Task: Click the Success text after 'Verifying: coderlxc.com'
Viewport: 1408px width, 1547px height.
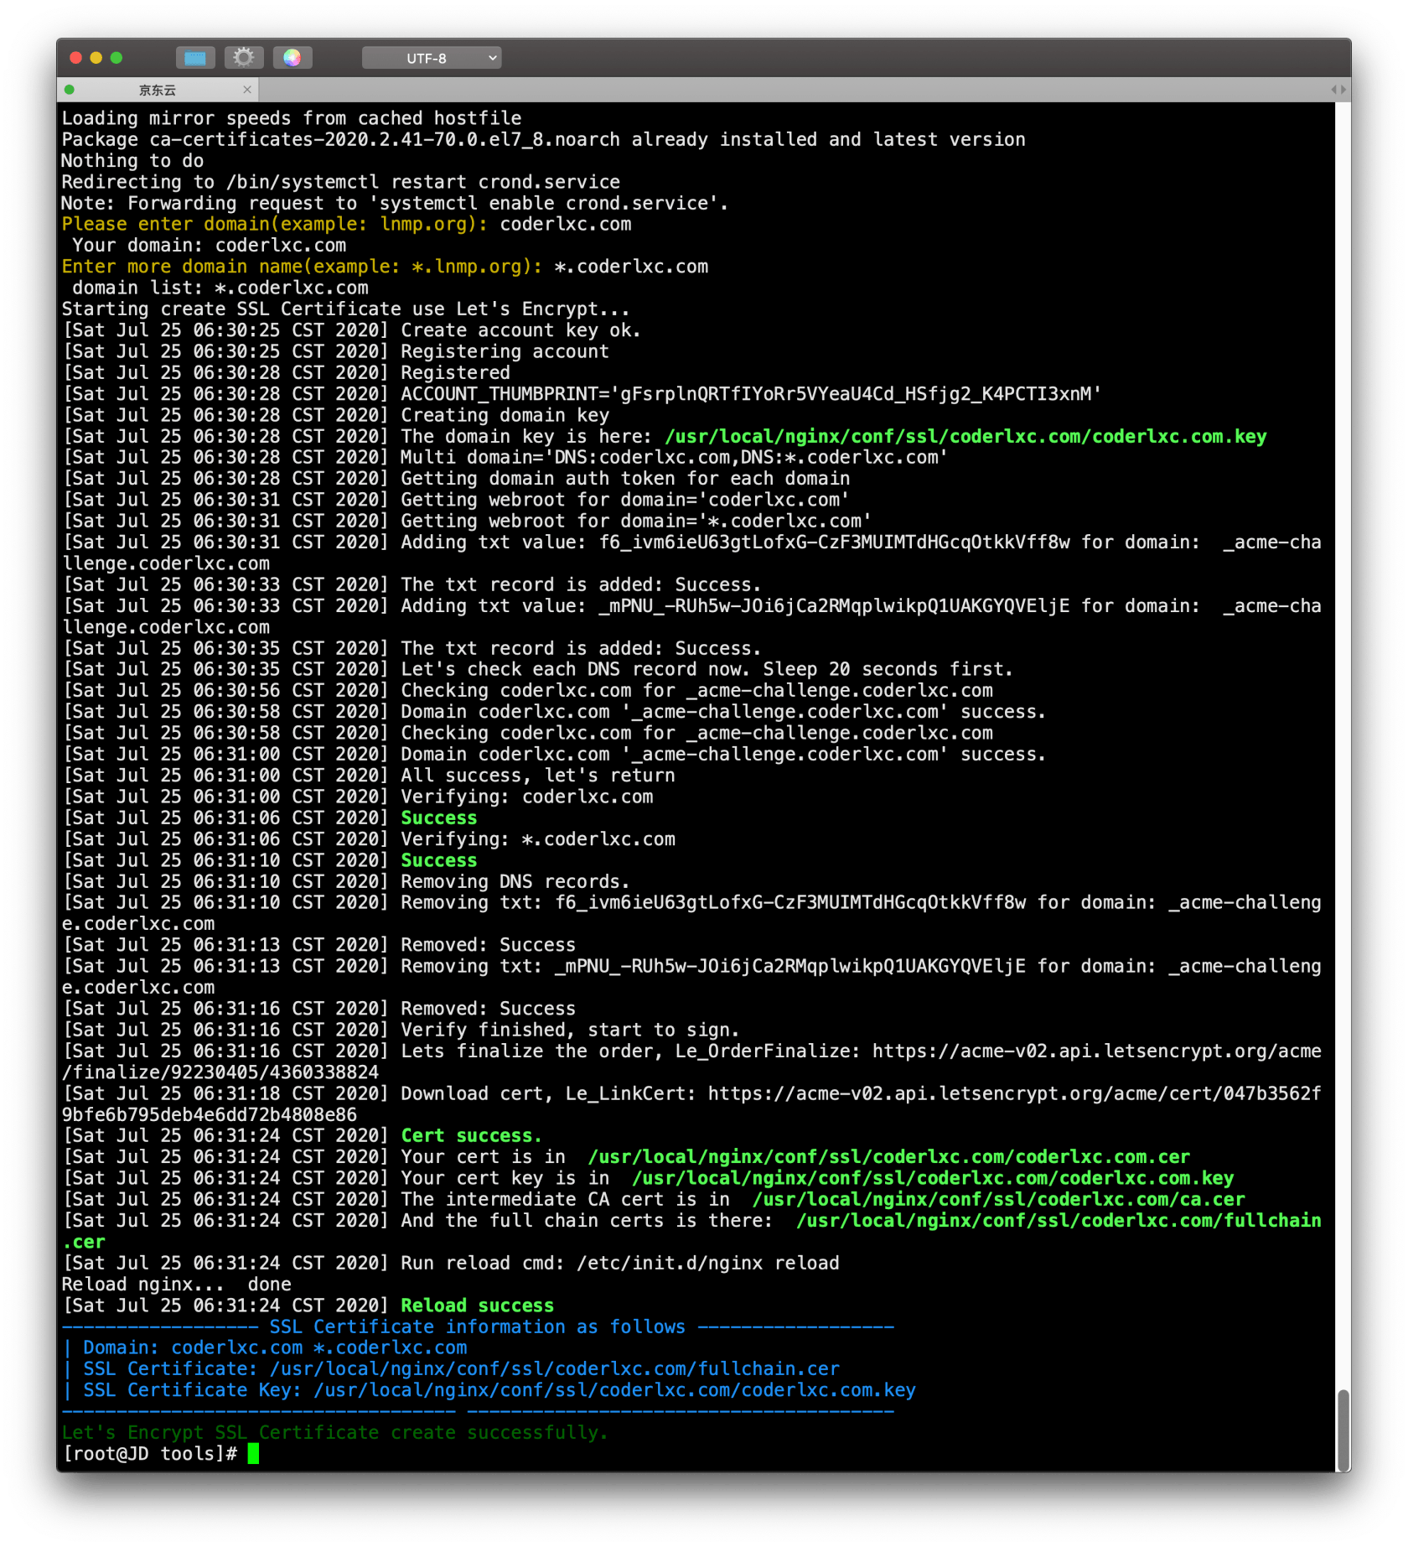Action: click(438, 818)
